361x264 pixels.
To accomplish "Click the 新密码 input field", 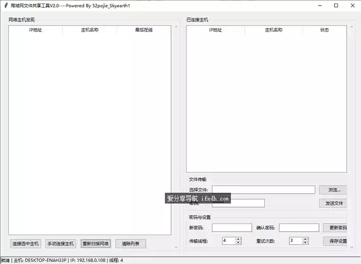I will tap(232, 228).
